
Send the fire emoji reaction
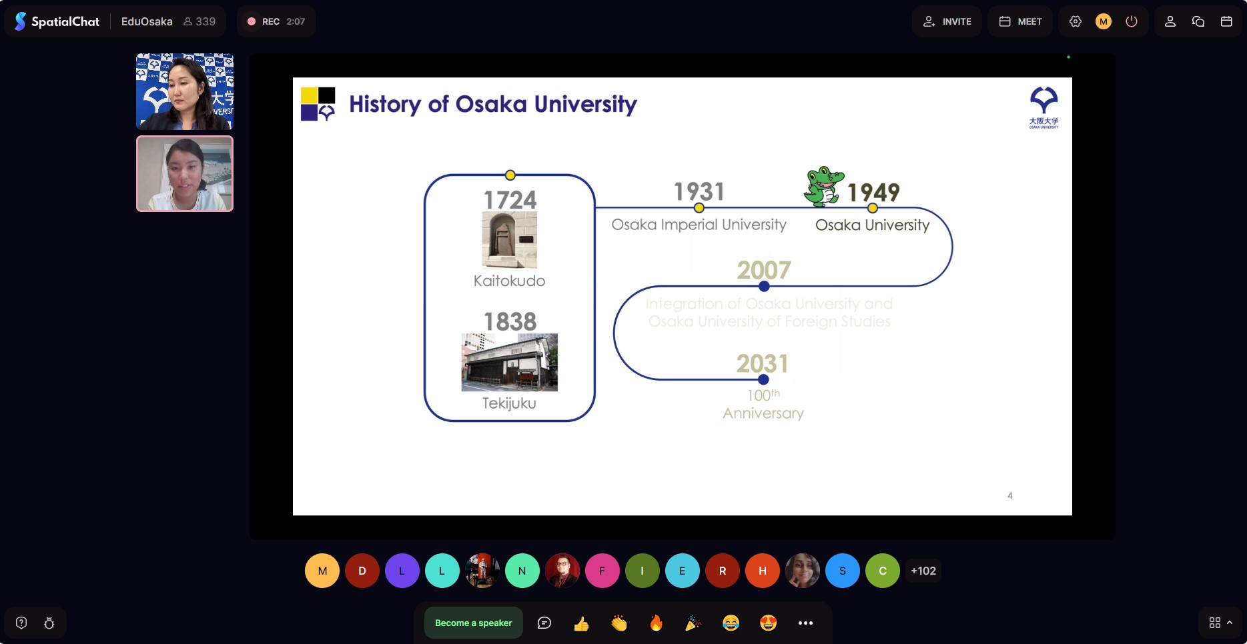coord(657,623)
